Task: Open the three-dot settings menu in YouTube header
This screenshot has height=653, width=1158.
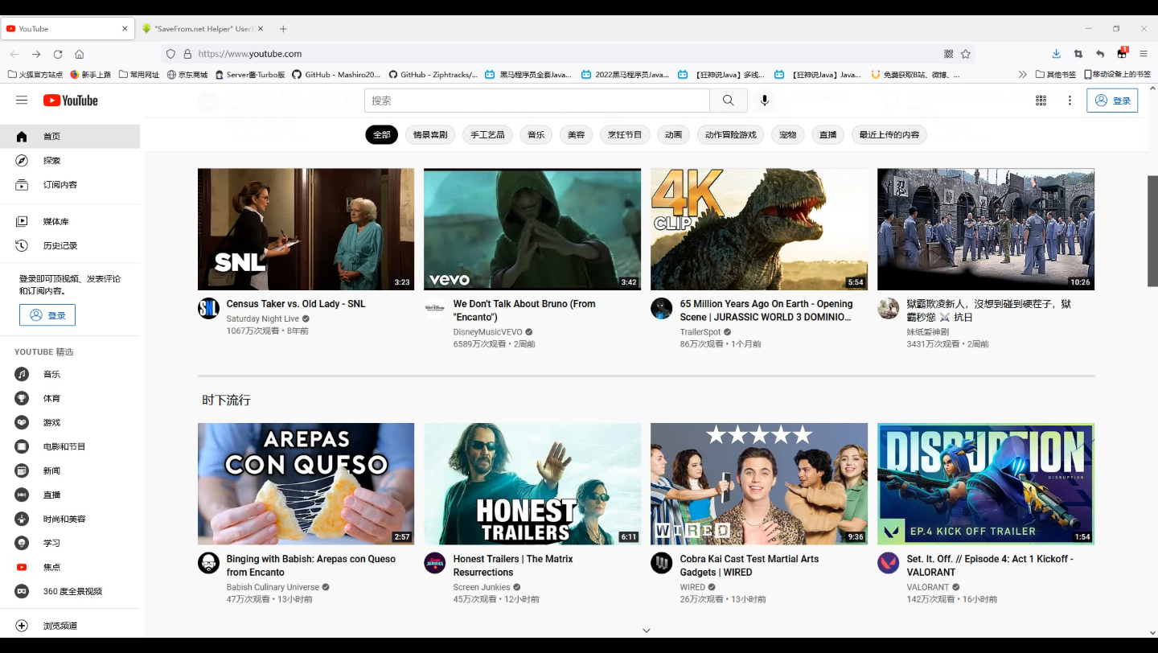Action: pos(1070,101)
